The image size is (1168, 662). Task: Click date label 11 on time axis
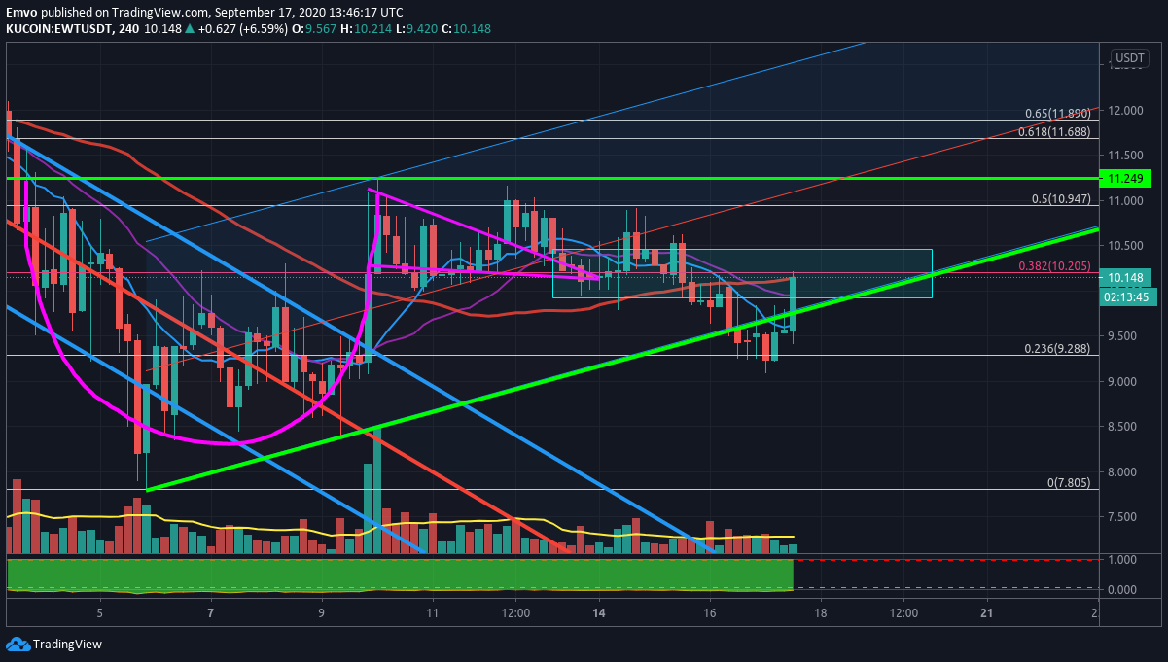pyautogui.click(x=432, y=613)
